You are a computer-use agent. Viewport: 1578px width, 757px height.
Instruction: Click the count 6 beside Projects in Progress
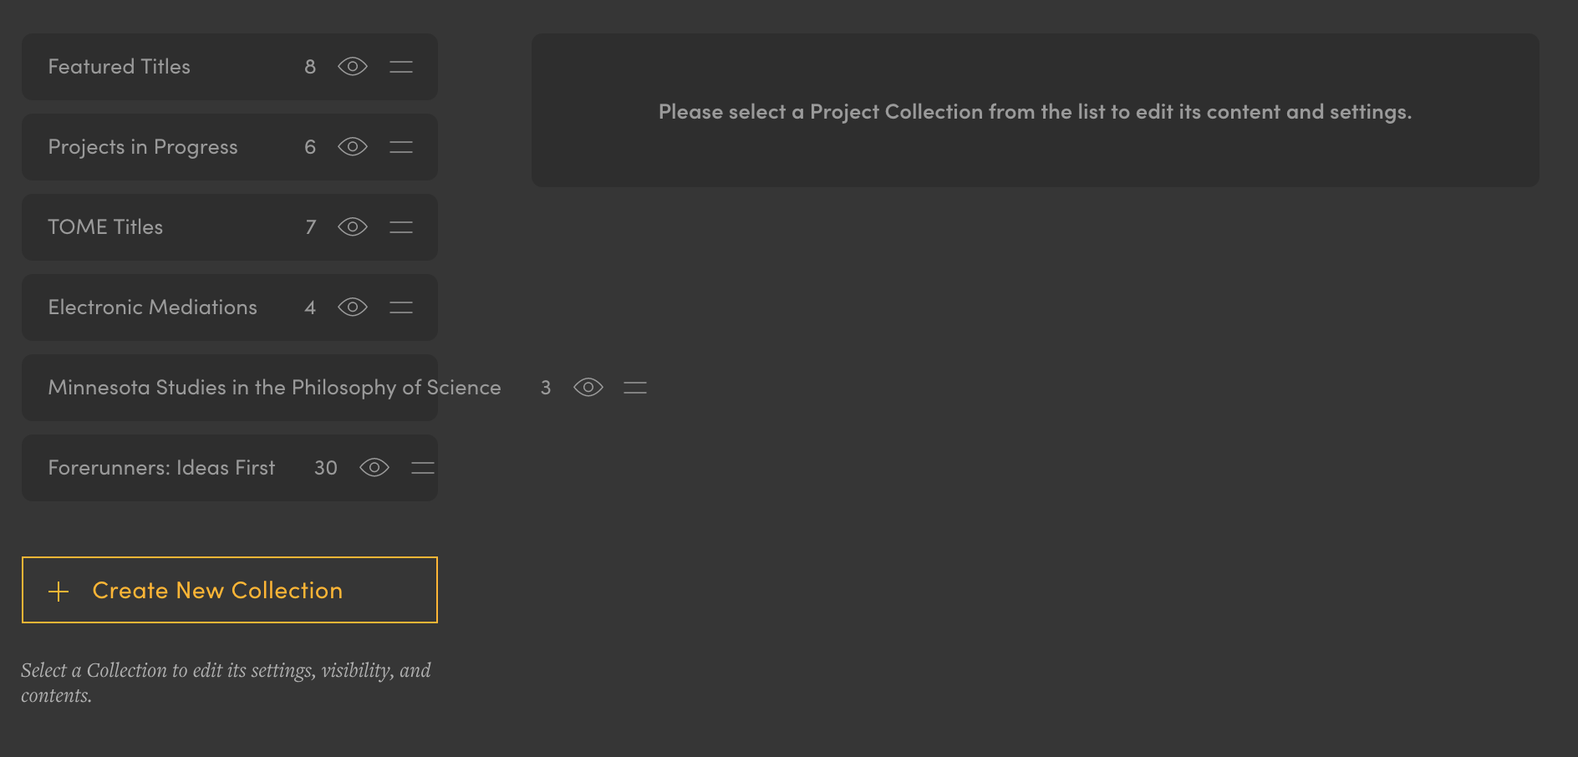click(x=310, y=147)
